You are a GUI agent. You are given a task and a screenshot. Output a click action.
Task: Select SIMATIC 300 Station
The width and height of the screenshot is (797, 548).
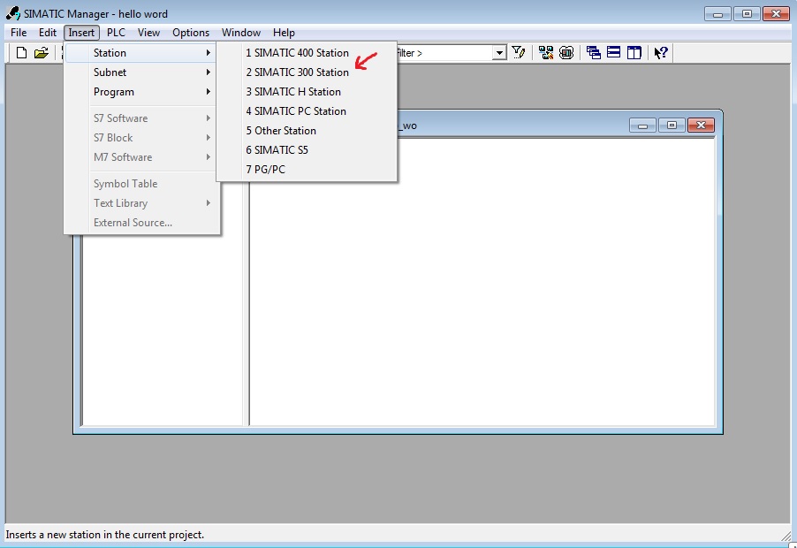[297, 72]
